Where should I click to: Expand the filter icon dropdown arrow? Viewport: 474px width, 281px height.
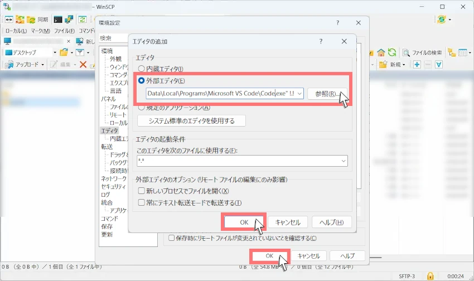click(88, 52)
